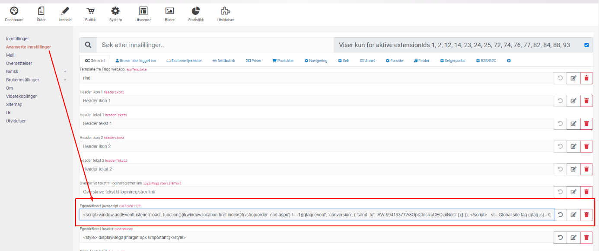Uncheck the active extensionIds filter checkbox
This screenshot has height=251, width=599.
pyautogui.click(x=586, y=45)
